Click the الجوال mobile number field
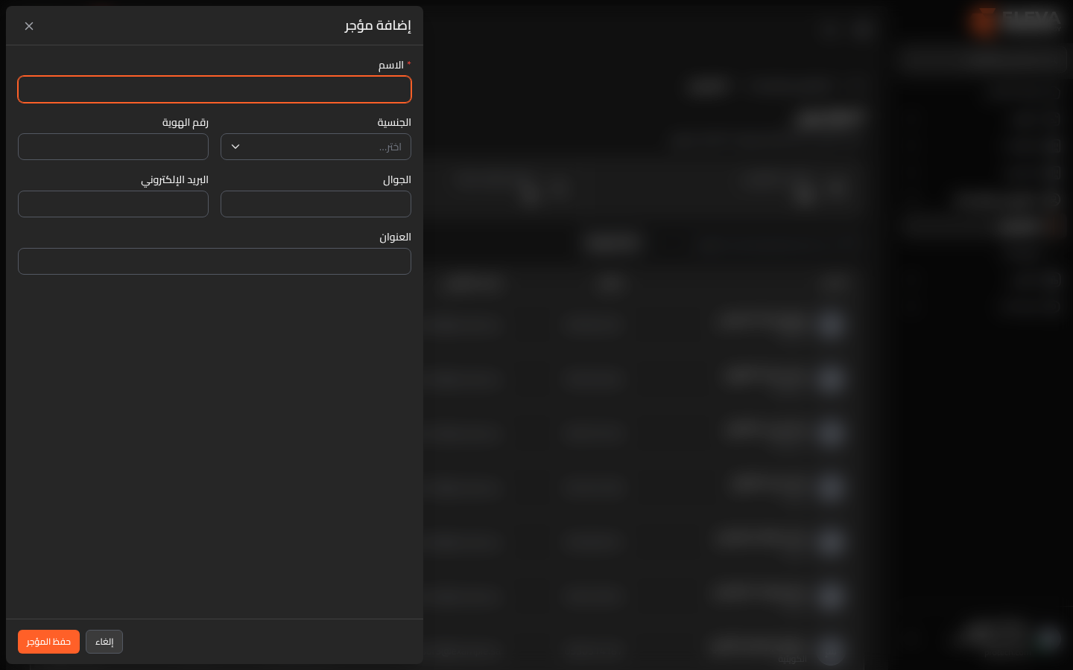Viewport: 1073px width, 670px height. click(316, 204)
